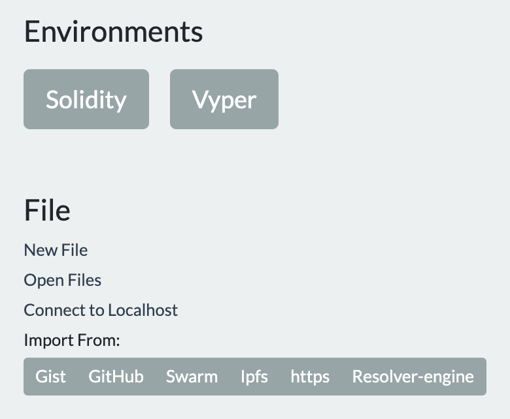
Task: Open Files link under File
Action: (63, 280)
